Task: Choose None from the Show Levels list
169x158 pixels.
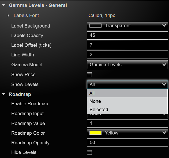Action: click(x=127, y=101)
